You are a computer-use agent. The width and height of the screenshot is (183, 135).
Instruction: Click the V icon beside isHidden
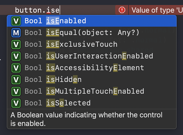click(x=15, y=80)
